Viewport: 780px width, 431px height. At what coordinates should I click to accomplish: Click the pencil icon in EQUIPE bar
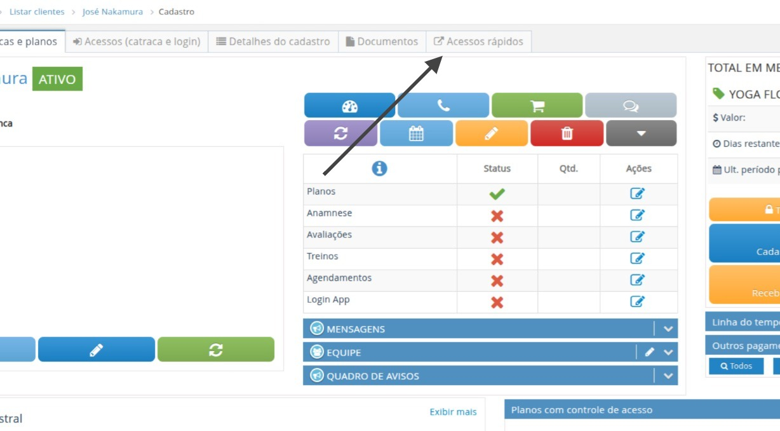point(649,353)
